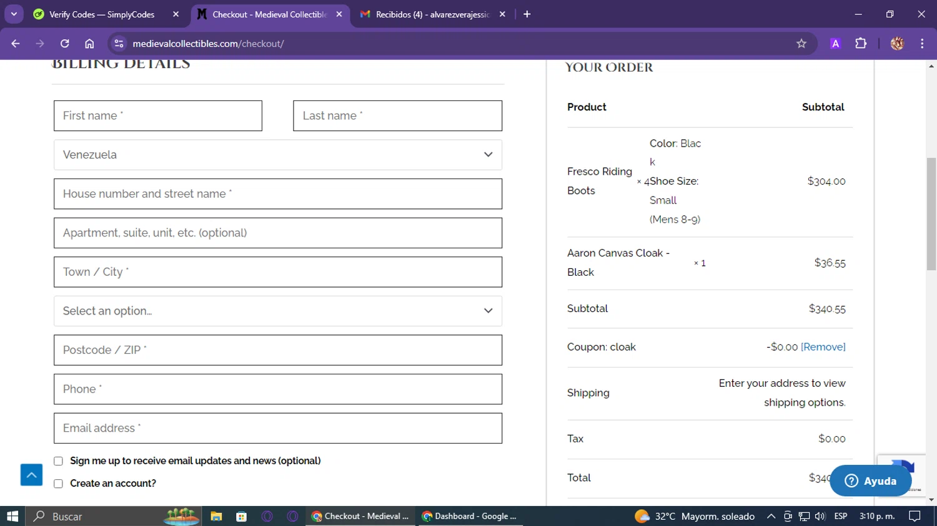Screen dimensions: 937x526
Task: View site information icon in address bar
Action: (x=119, y=44)
